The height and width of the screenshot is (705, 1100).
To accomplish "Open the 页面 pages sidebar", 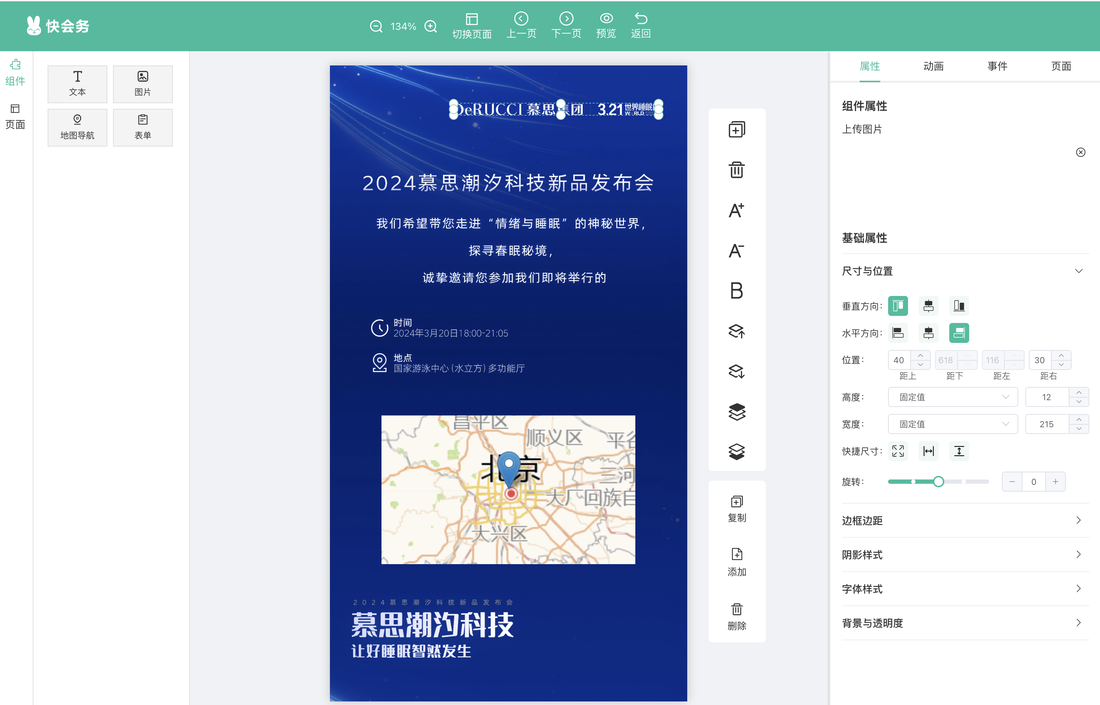I will [x=15, y=116].
